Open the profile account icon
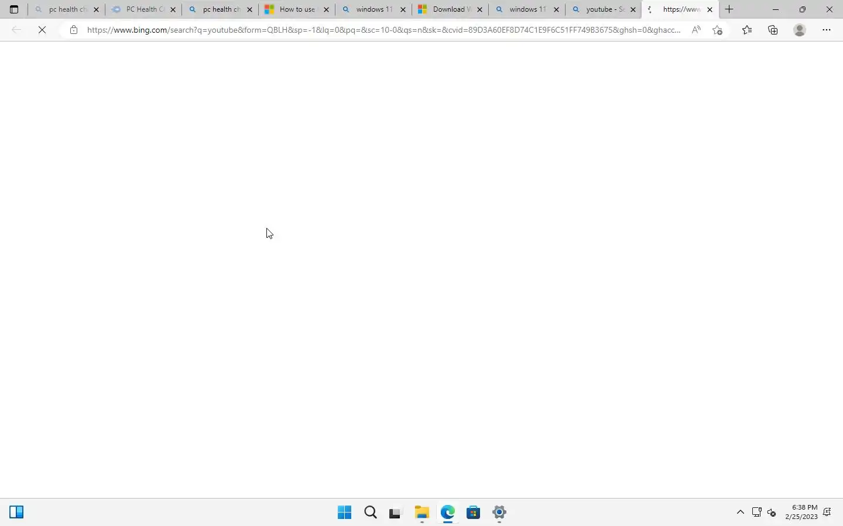The width and height of the screenshot is (843, 526). 800,30
